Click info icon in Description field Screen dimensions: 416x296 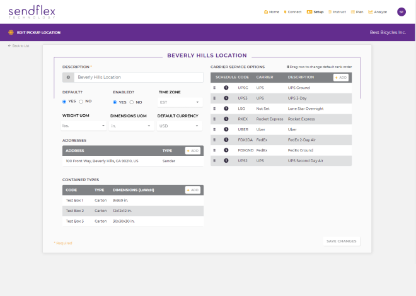(x=67, y=77)
